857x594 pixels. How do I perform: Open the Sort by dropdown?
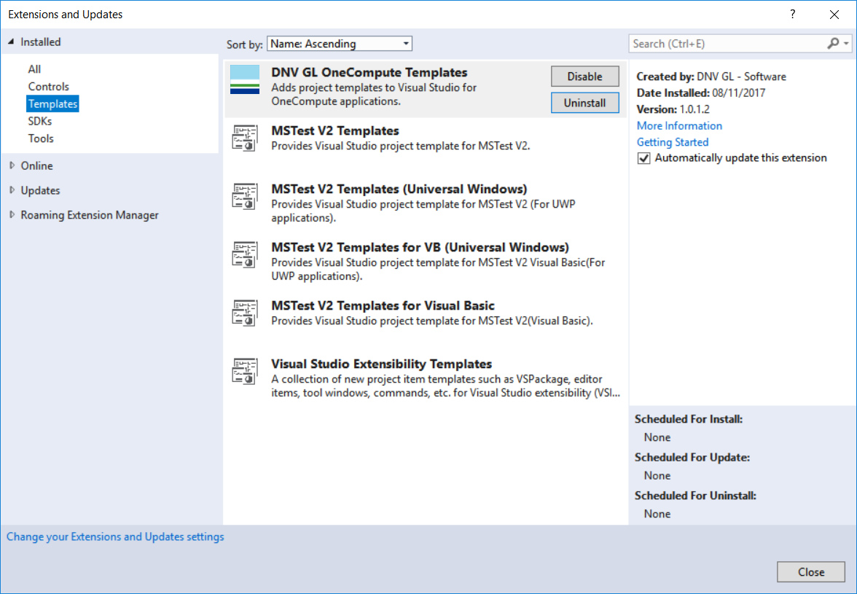click(x=339, y=44)
